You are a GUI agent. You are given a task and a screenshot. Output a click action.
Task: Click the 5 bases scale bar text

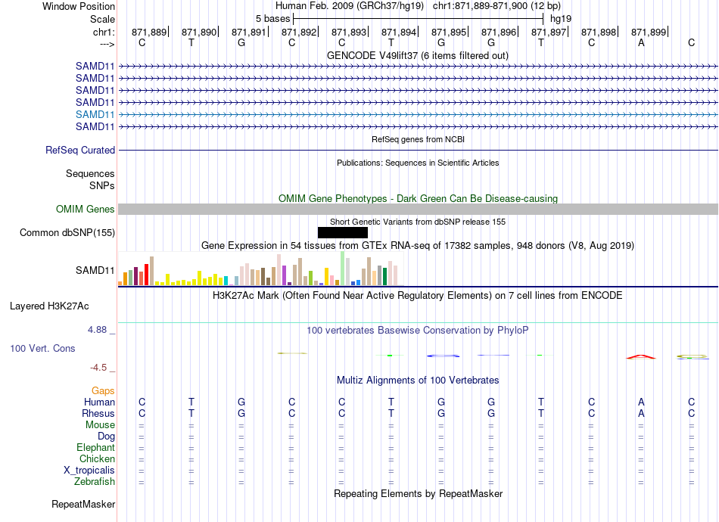coord(272,19)
